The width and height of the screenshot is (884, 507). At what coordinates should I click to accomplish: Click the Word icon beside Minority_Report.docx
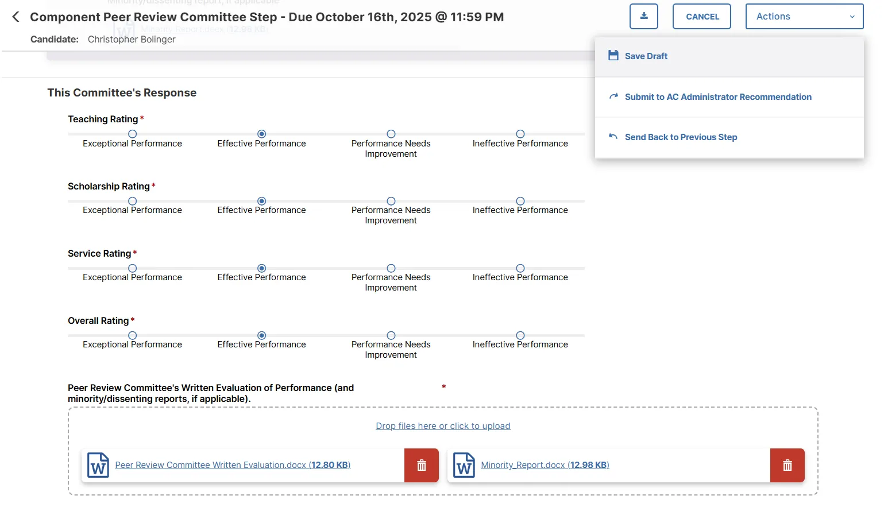tap(464, 465)
